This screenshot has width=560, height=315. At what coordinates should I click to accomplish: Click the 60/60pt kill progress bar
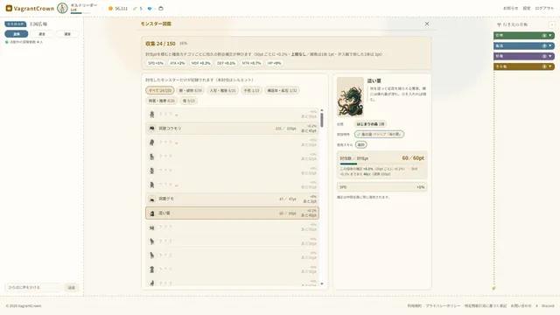click(382, 164)
